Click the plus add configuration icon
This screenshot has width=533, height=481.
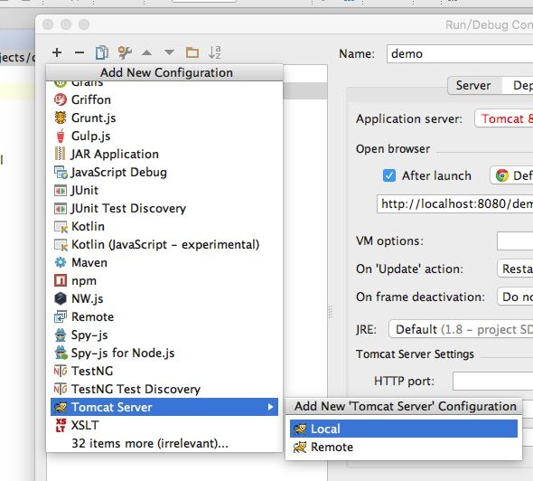(x=57, y=52)
